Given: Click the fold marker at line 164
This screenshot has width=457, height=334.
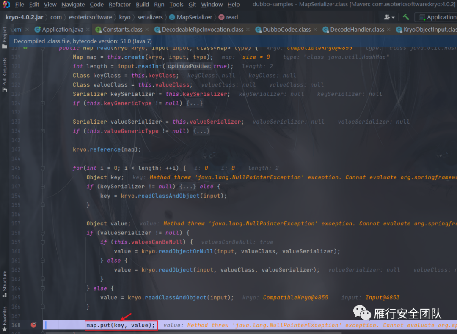Looking at the screenshot, I should pyautogui.click(x=43, y=288).
